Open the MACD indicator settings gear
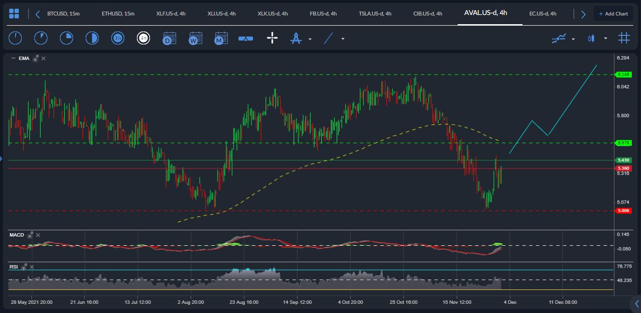 tap(30, 235)
